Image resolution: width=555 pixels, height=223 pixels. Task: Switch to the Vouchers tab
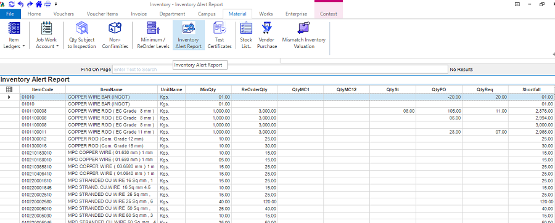click(64, 14)
